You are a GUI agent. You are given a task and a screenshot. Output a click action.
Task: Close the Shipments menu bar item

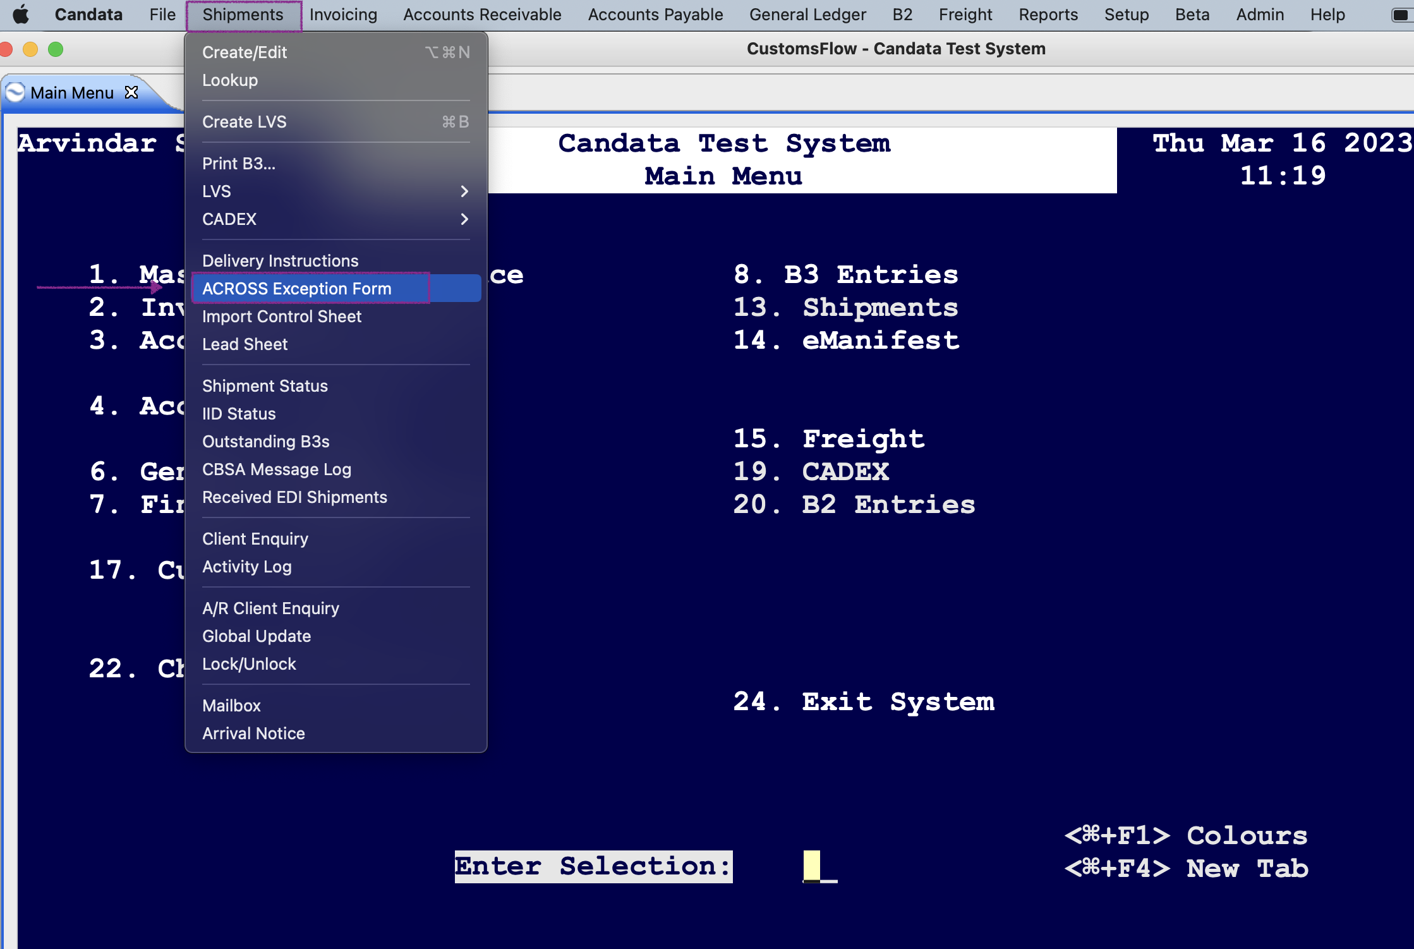click(243, 15)
